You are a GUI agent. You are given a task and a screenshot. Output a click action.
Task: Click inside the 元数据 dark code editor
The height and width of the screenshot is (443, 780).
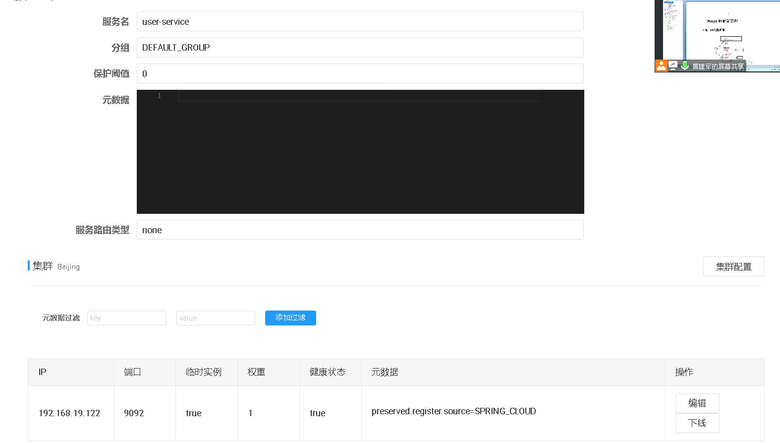click(360, 152)
